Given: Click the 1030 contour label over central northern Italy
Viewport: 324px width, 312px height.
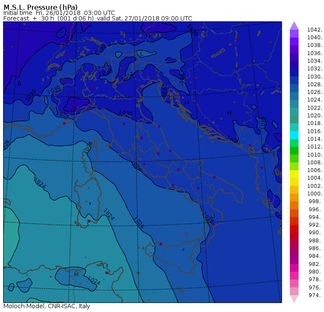Looking at the screenshot, I should coord(125,113).
